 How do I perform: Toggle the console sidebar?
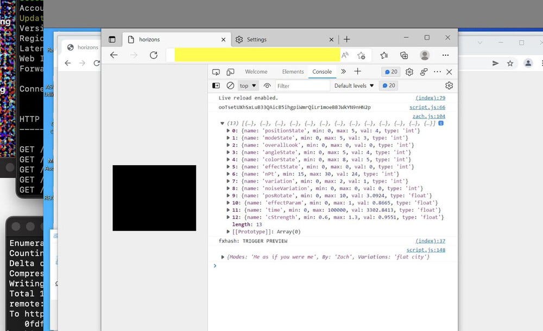click(216, 86)
